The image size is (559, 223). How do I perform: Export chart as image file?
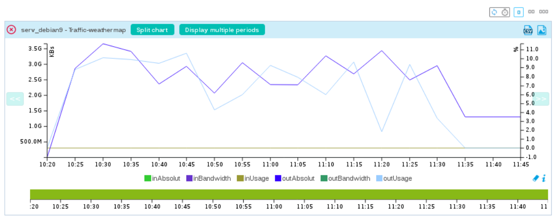coord(542,30)
